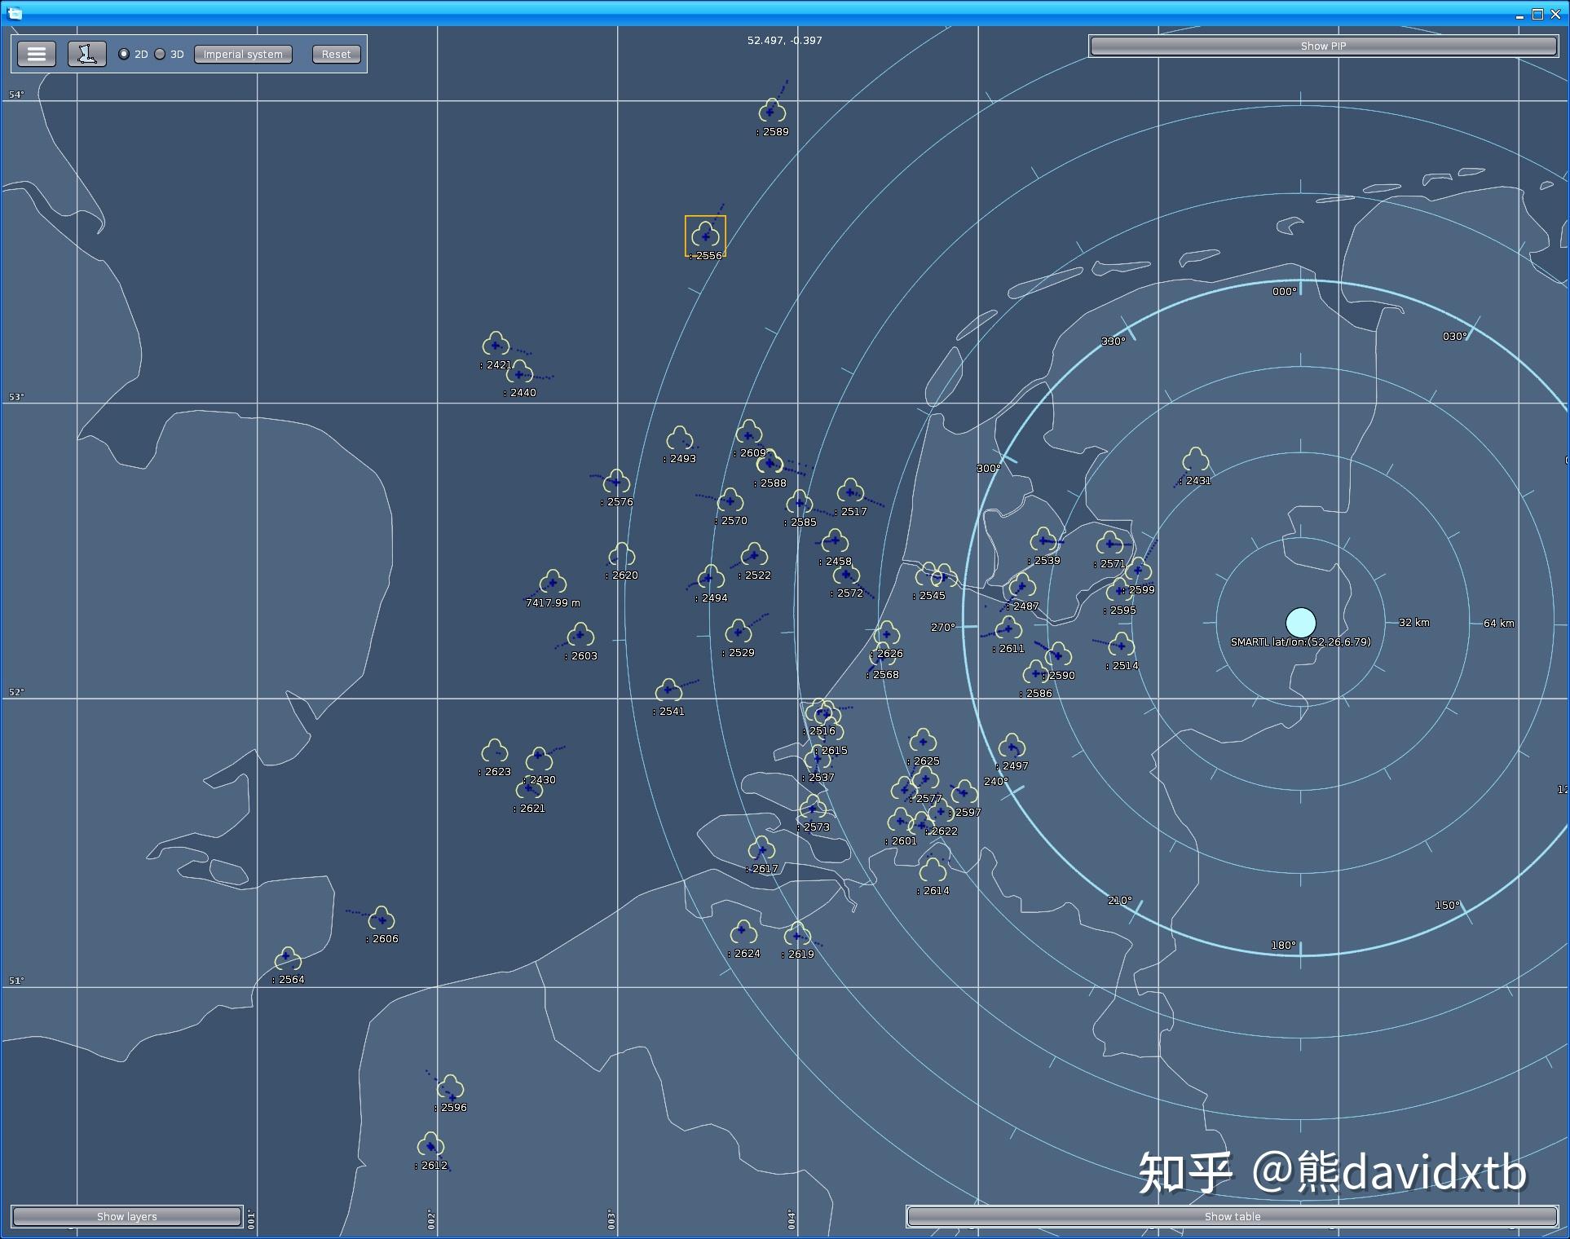
Task: Click the track labeled 7417.99 m
Action: (553, 583)
